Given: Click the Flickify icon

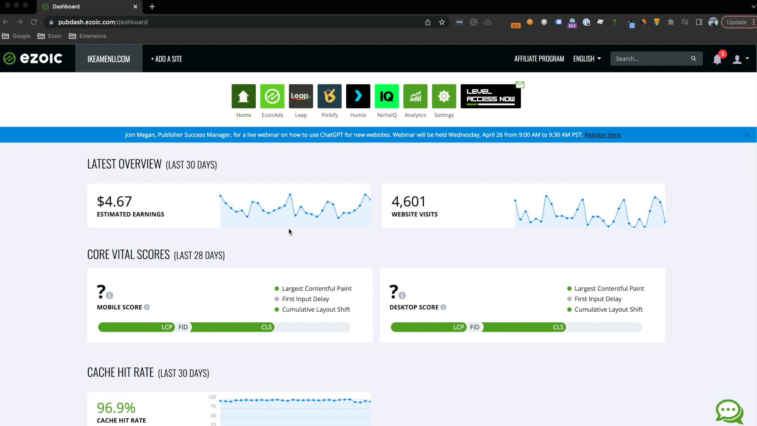Looking at the screenshot, I should coord(330,96).
